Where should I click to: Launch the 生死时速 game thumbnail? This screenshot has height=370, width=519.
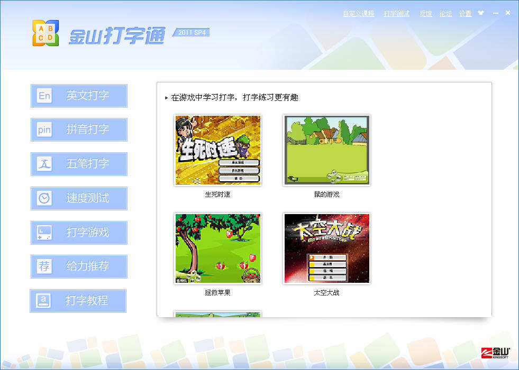pyautogui.click(x=217, y=150)
